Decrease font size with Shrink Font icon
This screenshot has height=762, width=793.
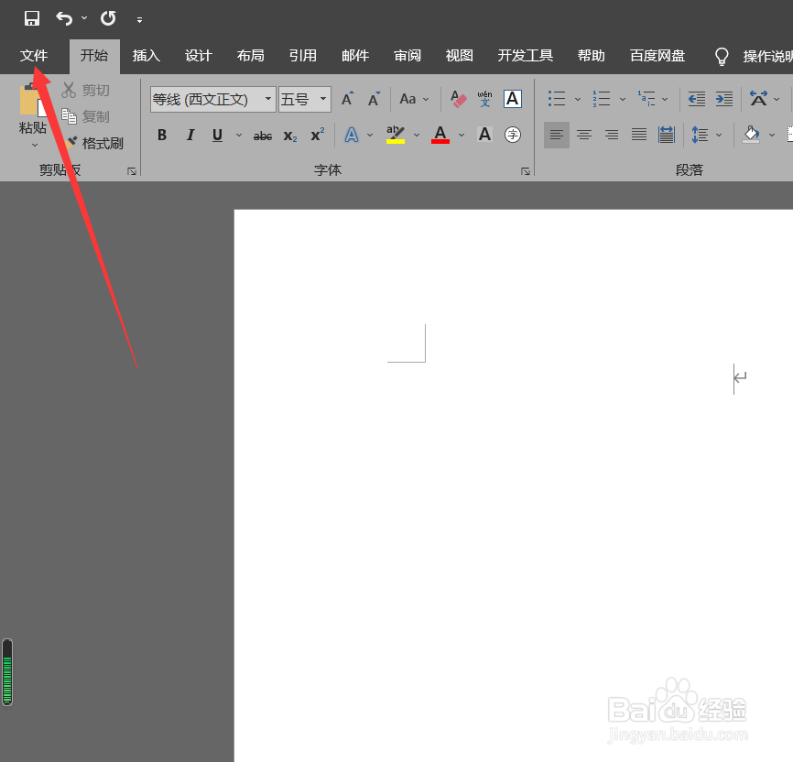375,99
